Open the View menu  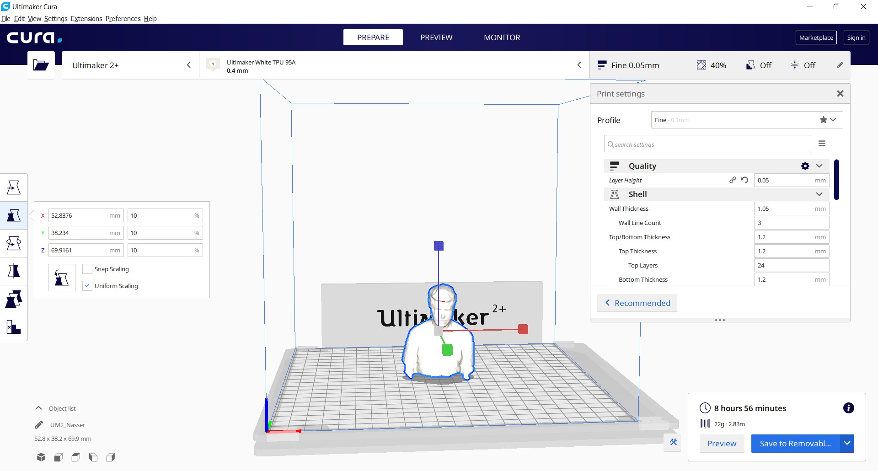[34, 19]
